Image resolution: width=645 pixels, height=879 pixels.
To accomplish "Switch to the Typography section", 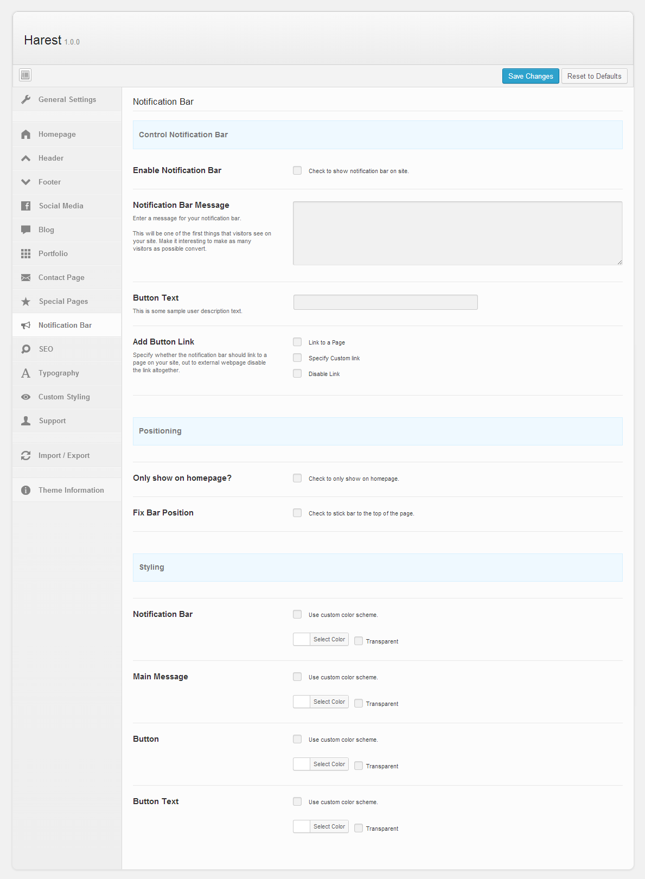I will pyautogui.click(x=59, y=373).
